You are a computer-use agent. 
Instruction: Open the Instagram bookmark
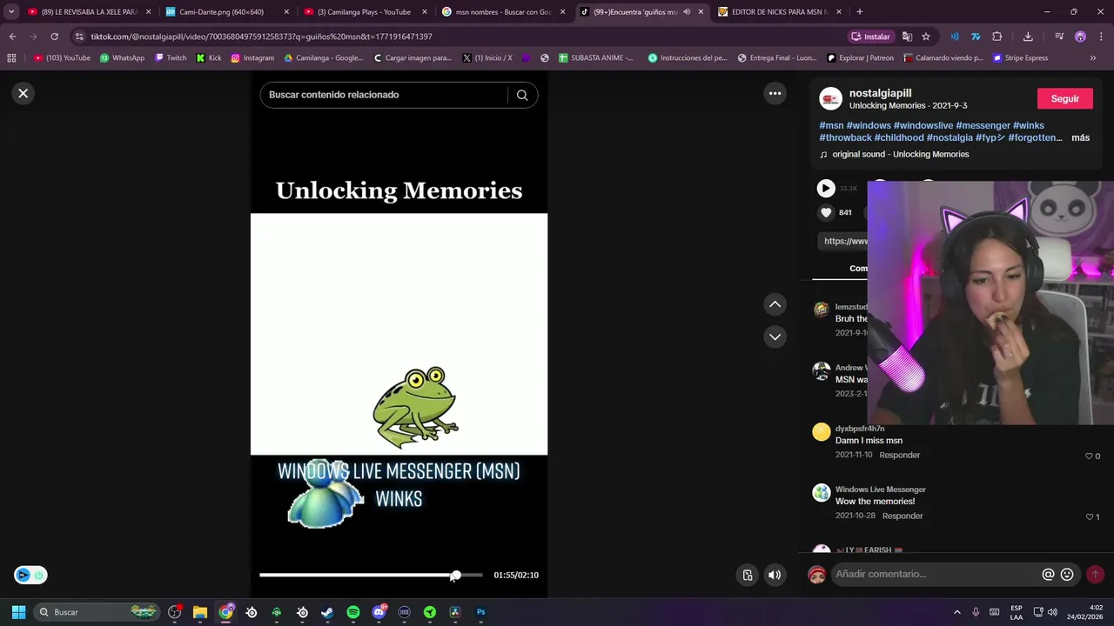coord(252,58)
